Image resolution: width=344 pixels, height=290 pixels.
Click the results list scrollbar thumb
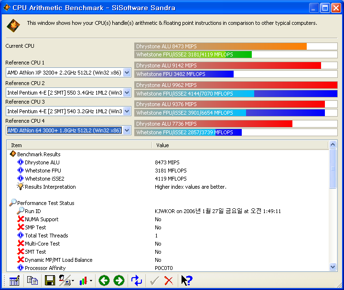(x=333, y=169)
